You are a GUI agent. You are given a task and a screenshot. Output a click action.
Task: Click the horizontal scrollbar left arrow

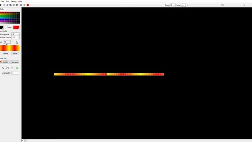click(23, 140)
